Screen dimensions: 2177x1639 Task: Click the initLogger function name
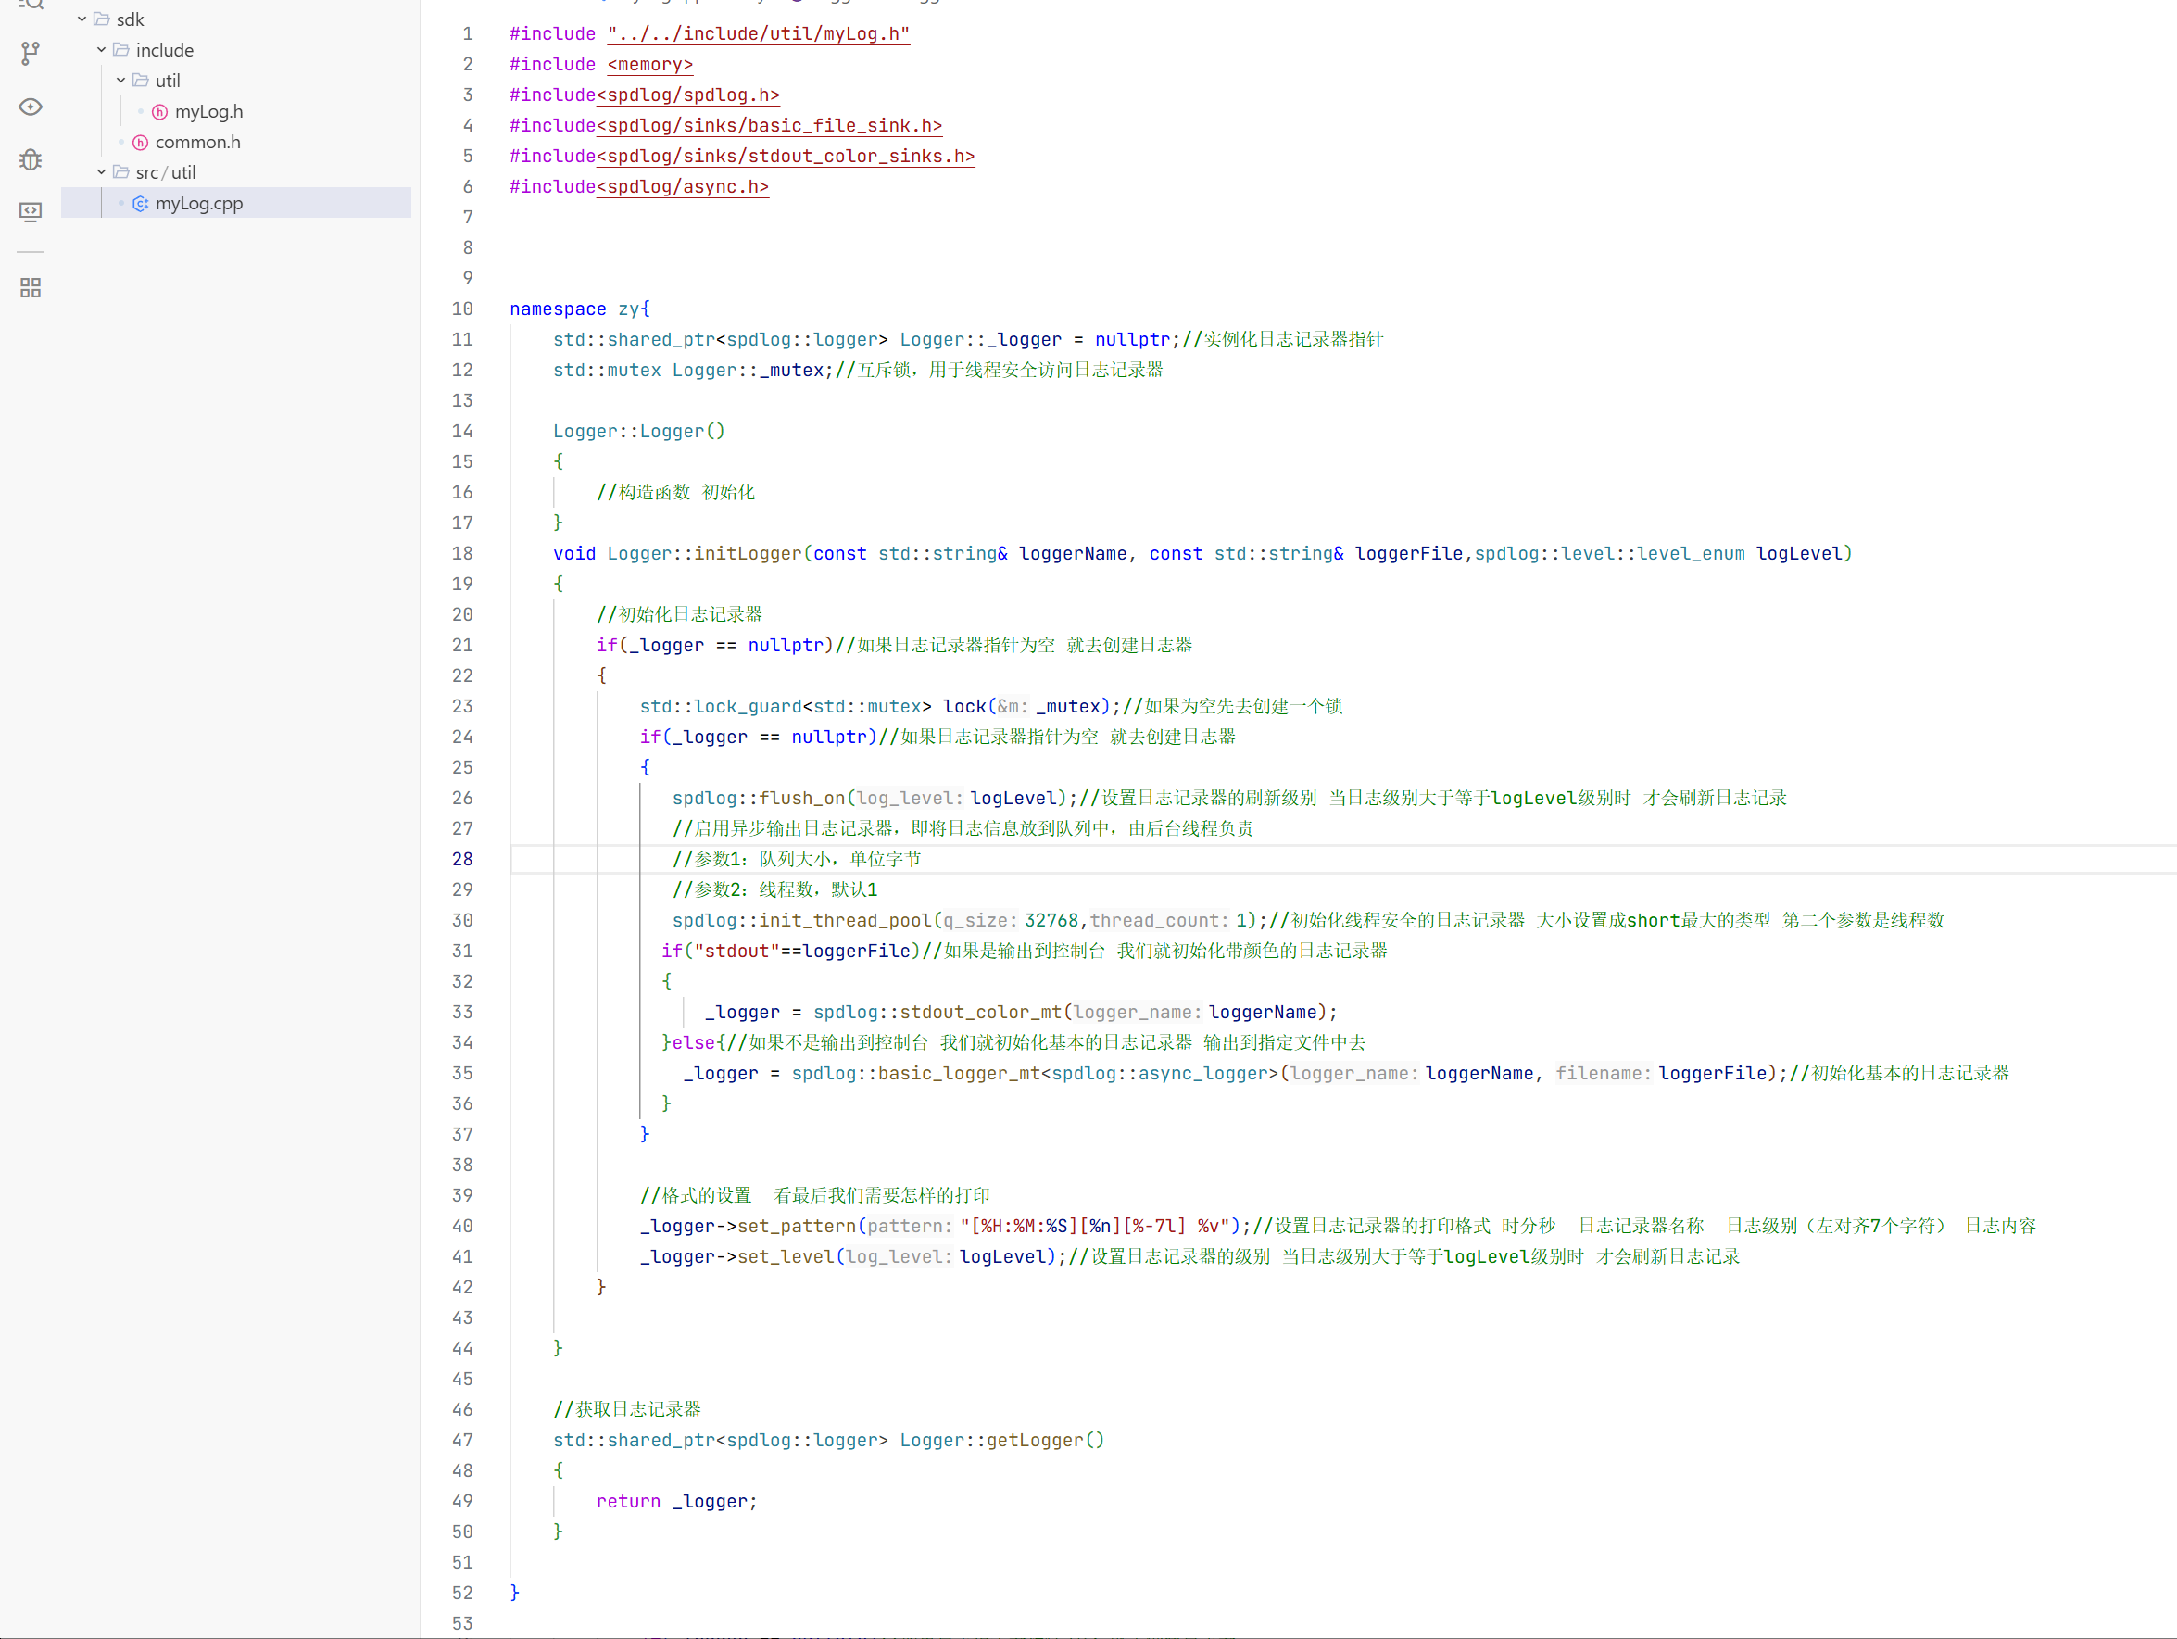tap(748, 554)
